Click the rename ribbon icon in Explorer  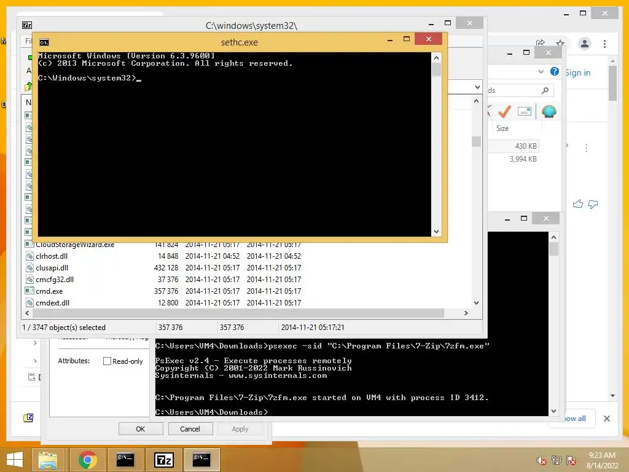pos(525,111)
